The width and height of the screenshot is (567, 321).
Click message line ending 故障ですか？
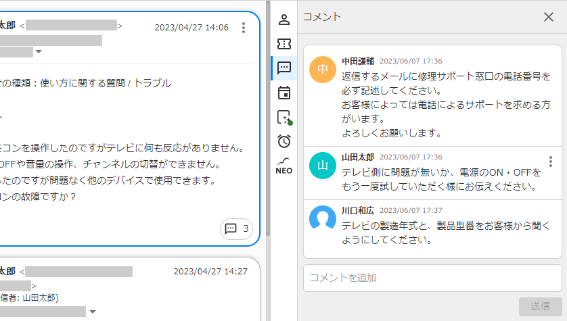(38, 197)
